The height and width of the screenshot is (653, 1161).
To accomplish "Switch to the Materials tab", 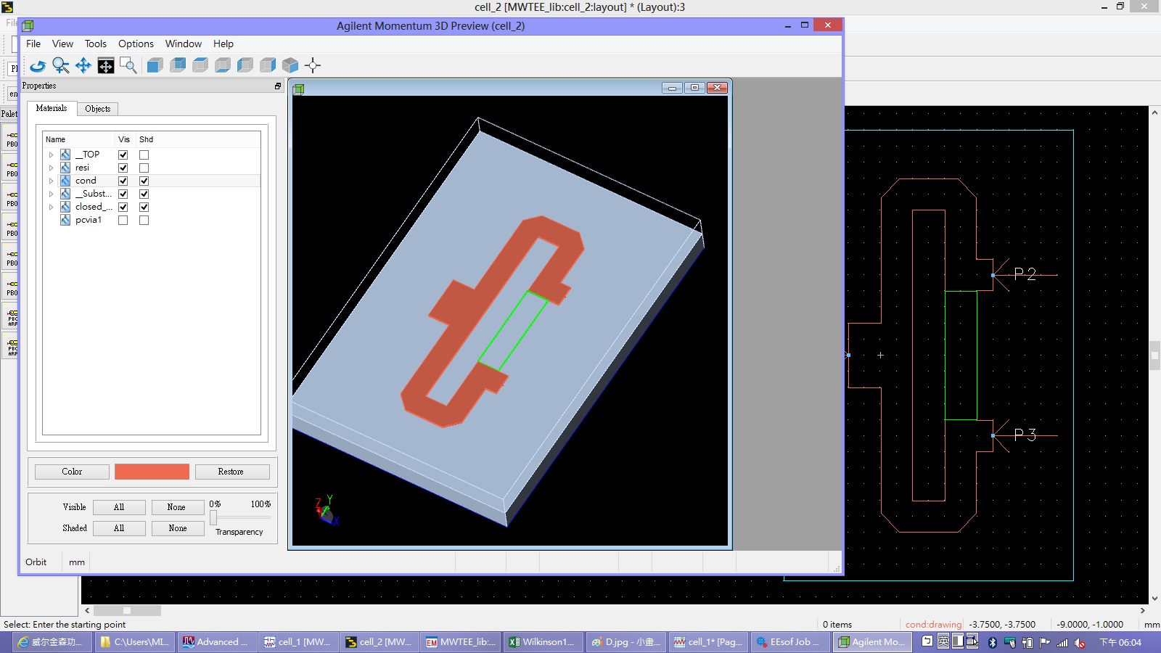I will (x=52, y=108).
